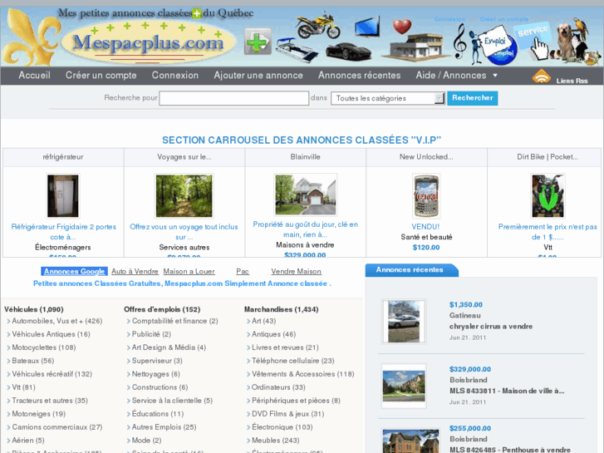The width and height of the screenshot is (604, 453).
Task: Open the $255,000 Penthouse listing thumbnail
Action: (410, 441)
